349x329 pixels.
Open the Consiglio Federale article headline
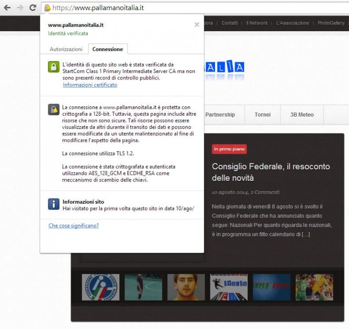pos(271,172)
